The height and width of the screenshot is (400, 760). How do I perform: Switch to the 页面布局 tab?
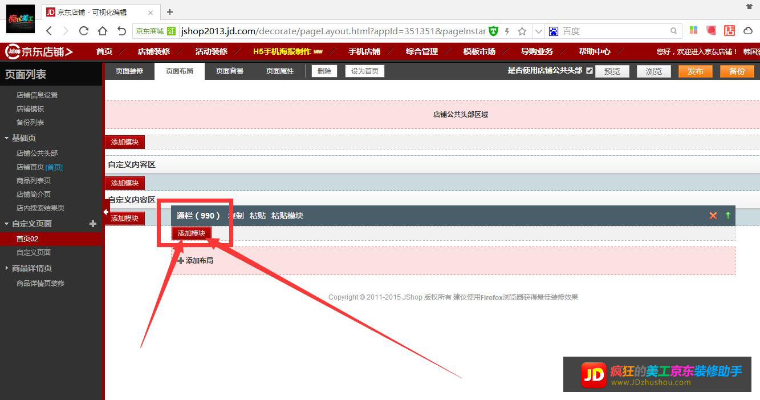180,71
